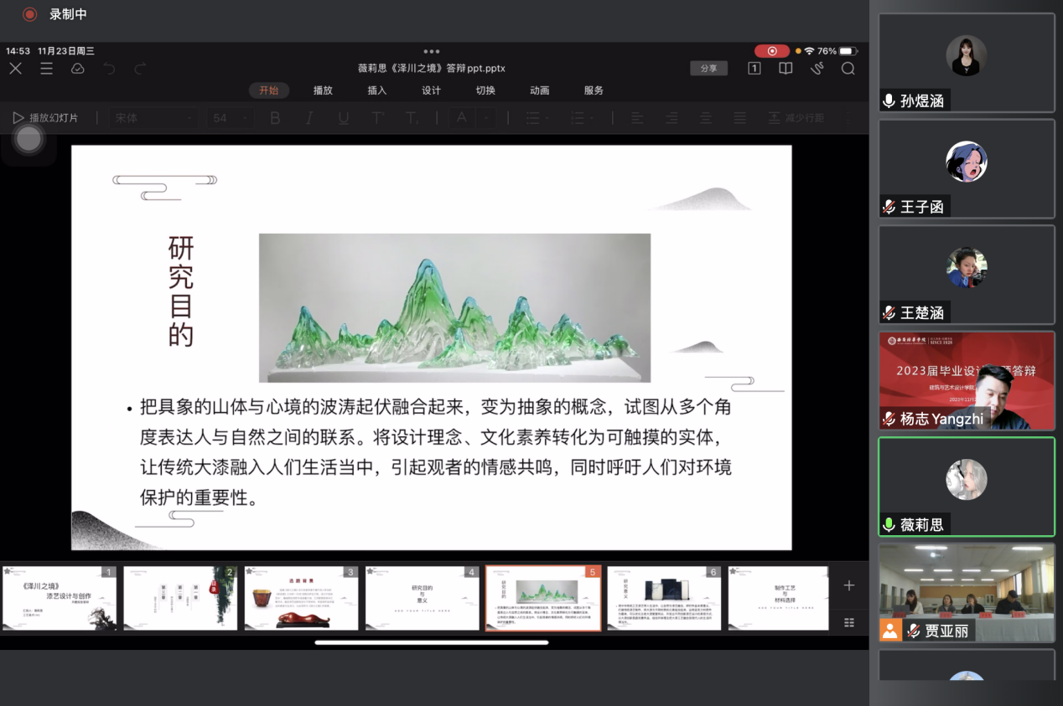Toggle bold formatting
Screen dimensions: 1063x706
click(x=275, y=118)
